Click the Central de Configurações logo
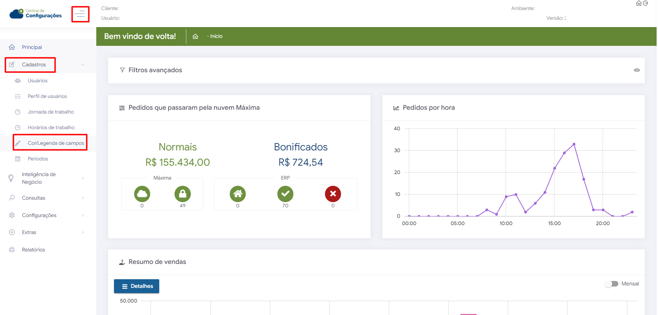Screen dimensions: 658x315 click(x=35, y=14)
